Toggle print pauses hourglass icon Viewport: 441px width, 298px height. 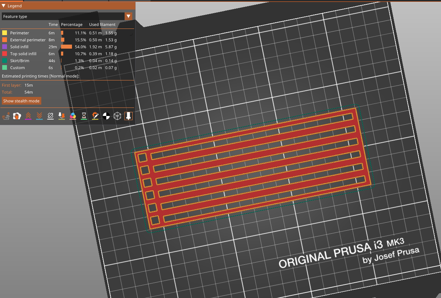point(84,116)
